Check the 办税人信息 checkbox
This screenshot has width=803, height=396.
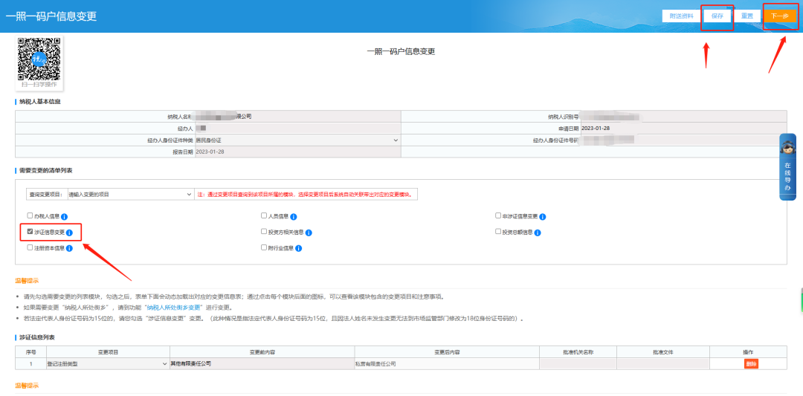tap(30, 215)
